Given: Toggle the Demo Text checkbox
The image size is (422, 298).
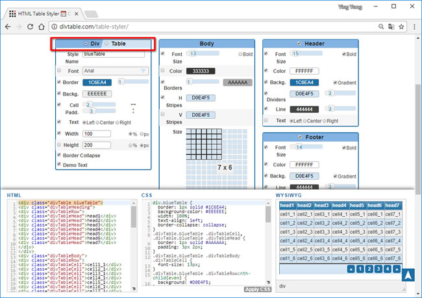Looking at the screenshot, I should click(x=59, y=164).
